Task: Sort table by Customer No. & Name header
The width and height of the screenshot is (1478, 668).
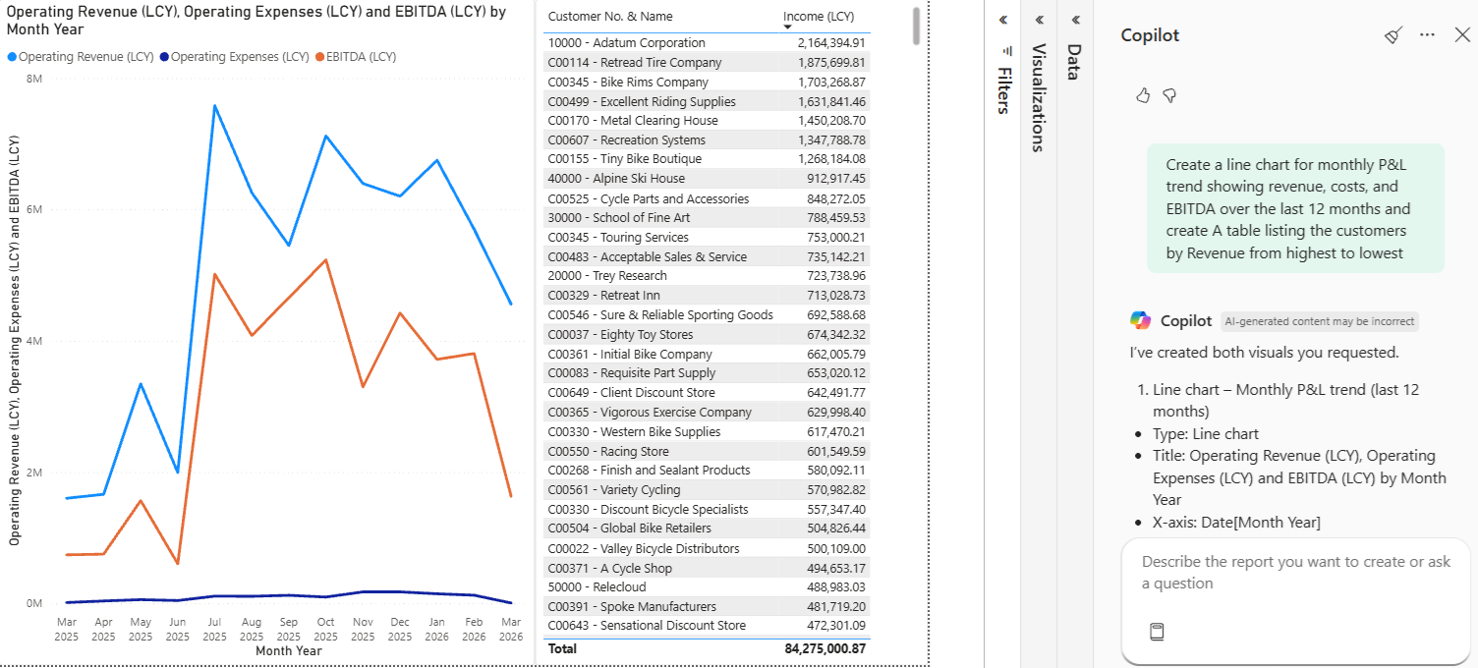Action: (x=609, y=17)
